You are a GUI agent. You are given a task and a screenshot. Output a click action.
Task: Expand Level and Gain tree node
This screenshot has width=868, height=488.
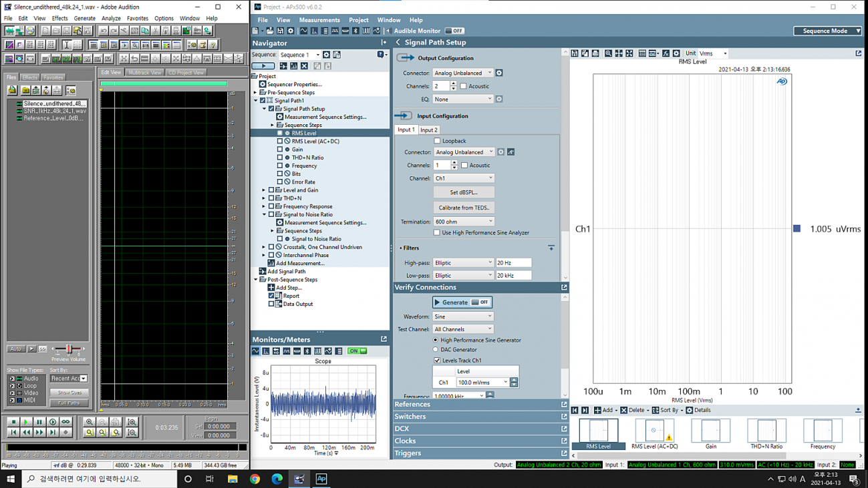click(x=264, y=190)
